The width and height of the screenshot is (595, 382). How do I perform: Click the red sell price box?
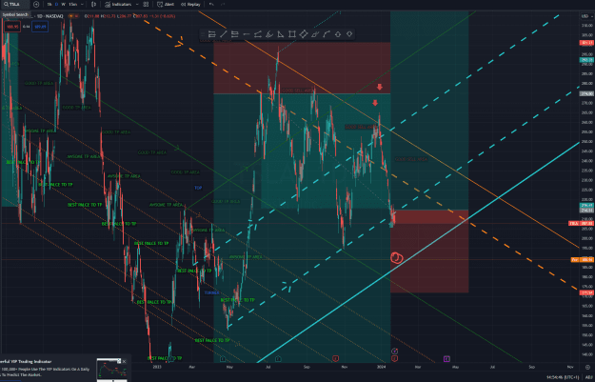[x=11, y=27]
